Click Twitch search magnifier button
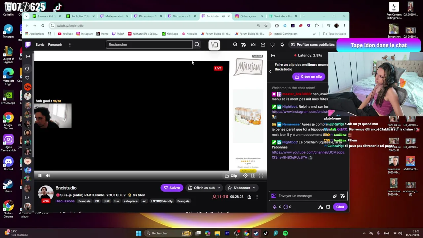The image size is (423, 238). (x=197, y=45)
